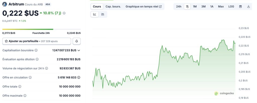Click info icon next to Offre maximale
257x103 pixels.
coord(25,96)
